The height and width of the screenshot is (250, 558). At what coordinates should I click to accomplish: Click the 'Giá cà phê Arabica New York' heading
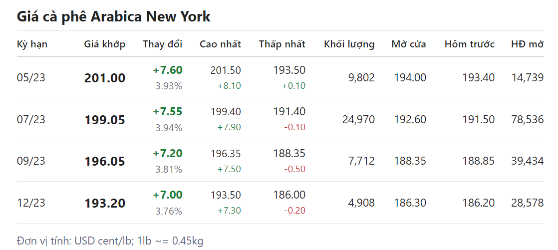click(114, 16)
